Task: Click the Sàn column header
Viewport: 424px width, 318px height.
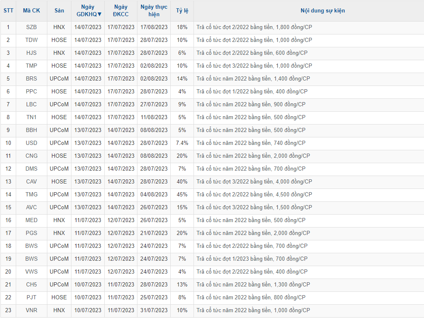Action: [59, 11]
